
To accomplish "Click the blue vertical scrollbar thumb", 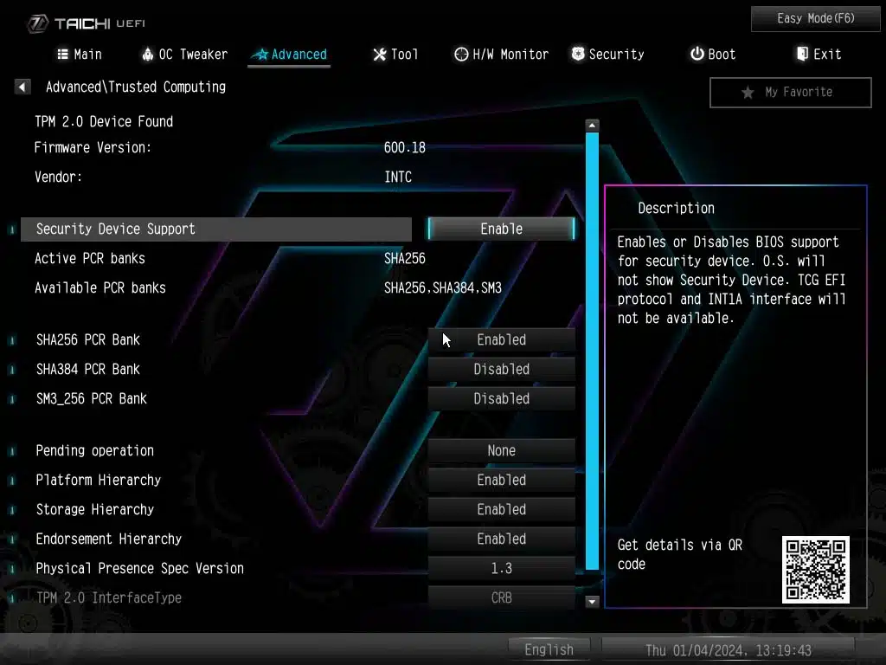I will click(x=592, y=346).
